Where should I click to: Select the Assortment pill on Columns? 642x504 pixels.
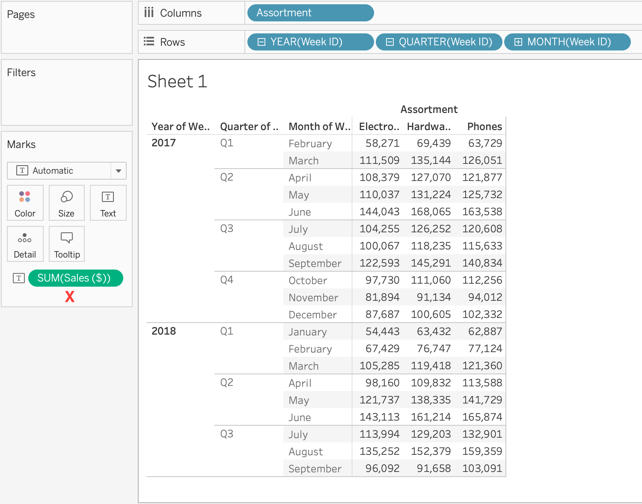pos(310,13)
